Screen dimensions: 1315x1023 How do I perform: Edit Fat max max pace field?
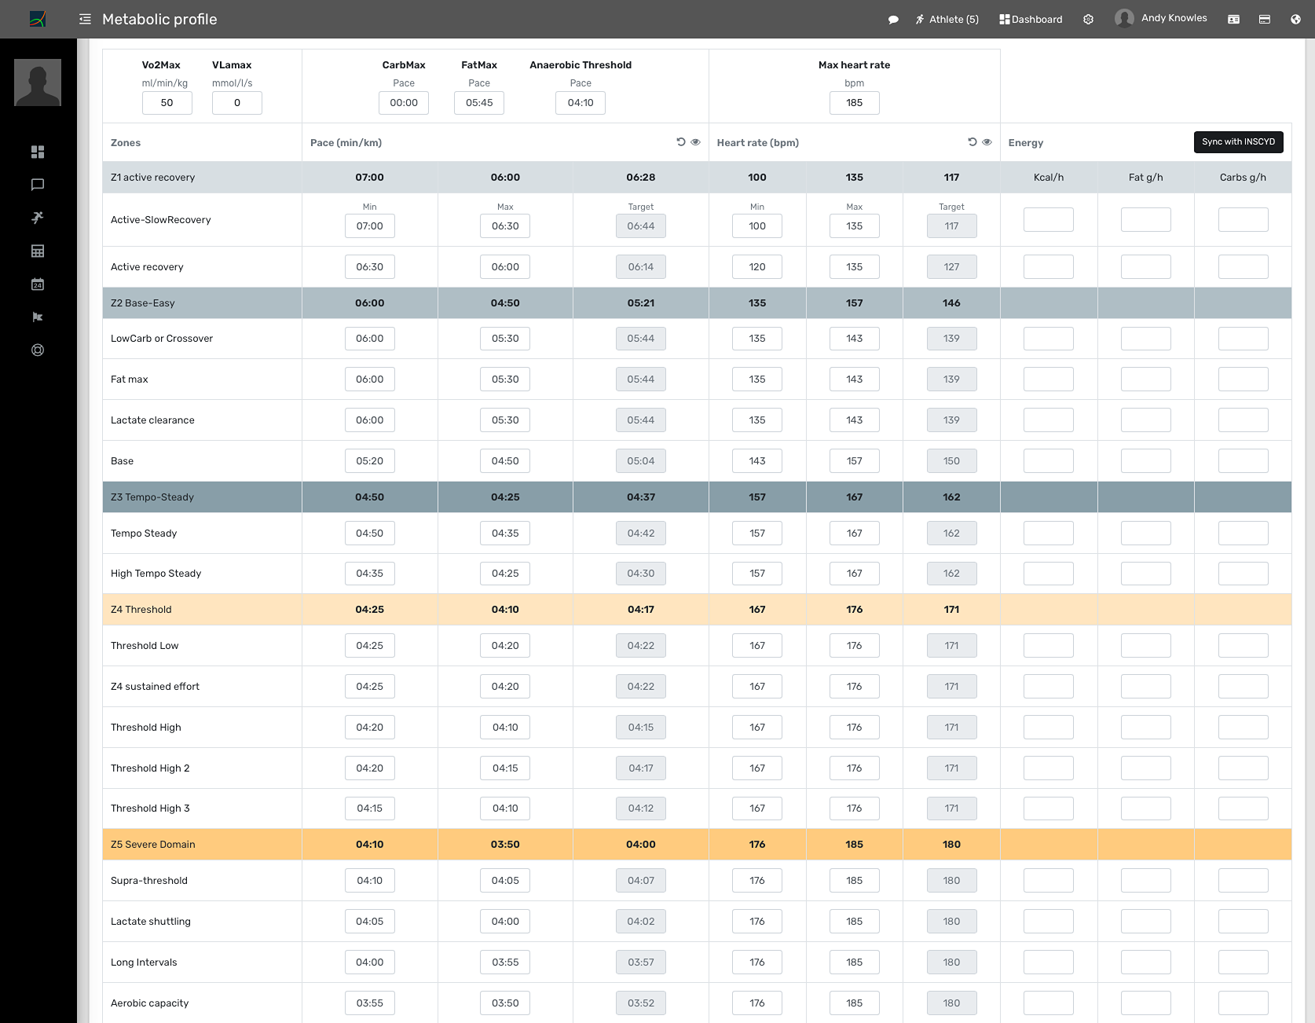coord(505,379)
